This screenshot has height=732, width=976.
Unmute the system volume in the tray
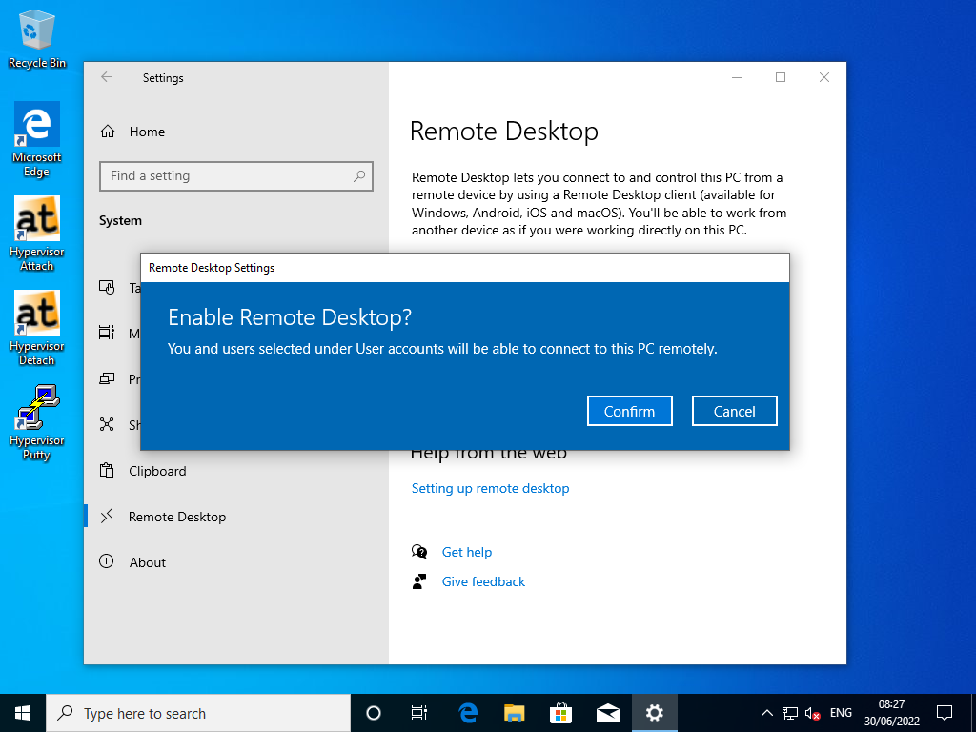[x=812, y=712]
